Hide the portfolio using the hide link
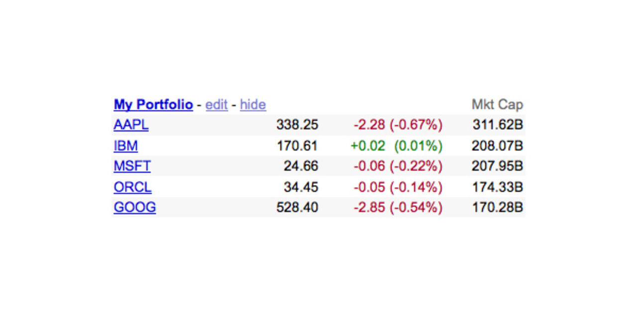The image size is (637, 318). tap(253, 105)
